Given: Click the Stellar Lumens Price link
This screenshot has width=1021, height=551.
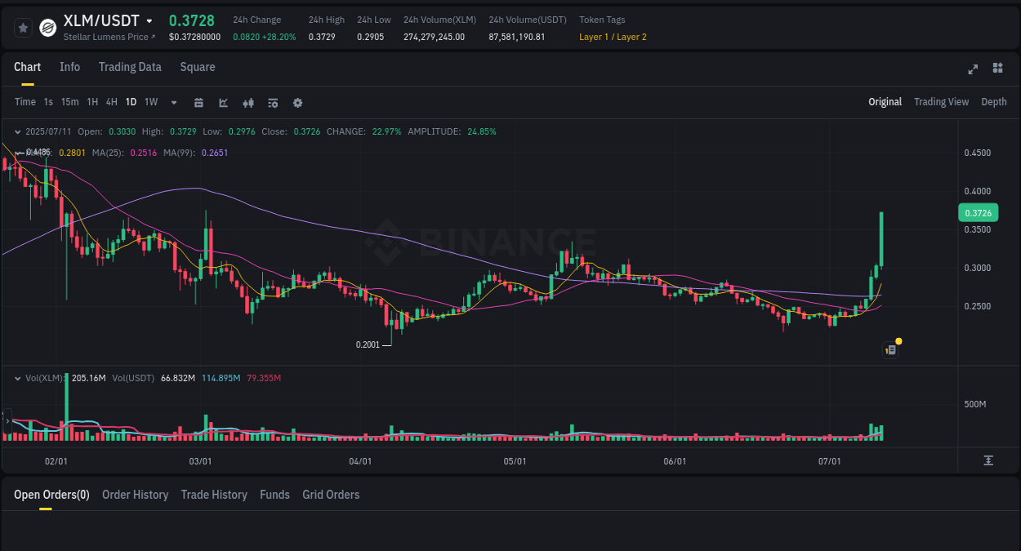Looking at the screenshot, I should [105, 37].
